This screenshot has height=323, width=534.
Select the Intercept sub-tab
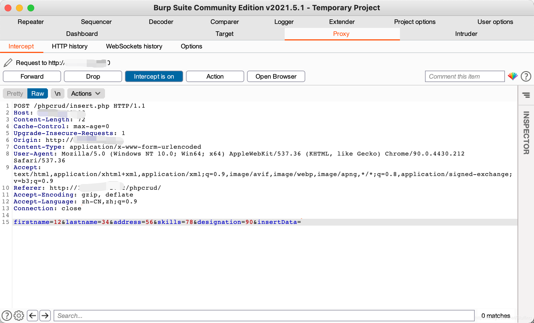[x=21, y=46]
